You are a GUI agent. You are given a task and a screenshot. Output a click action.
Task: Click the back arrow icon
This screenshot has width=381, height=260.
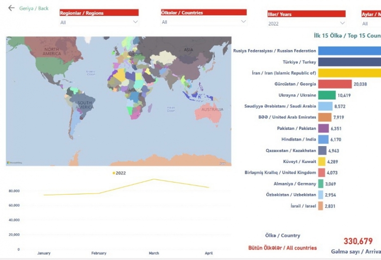point(11,8)
